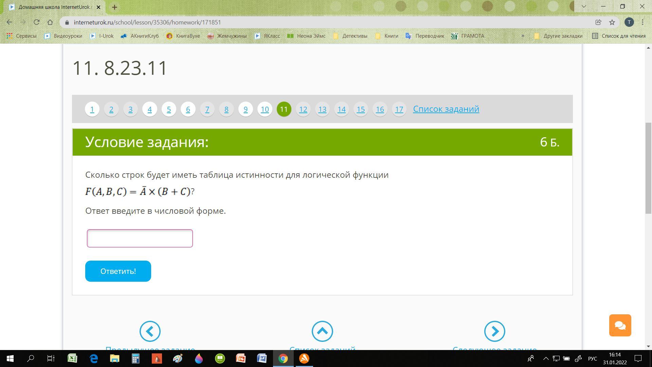Open the Список заданий link

pyautogui.click(x=446, y=109)
